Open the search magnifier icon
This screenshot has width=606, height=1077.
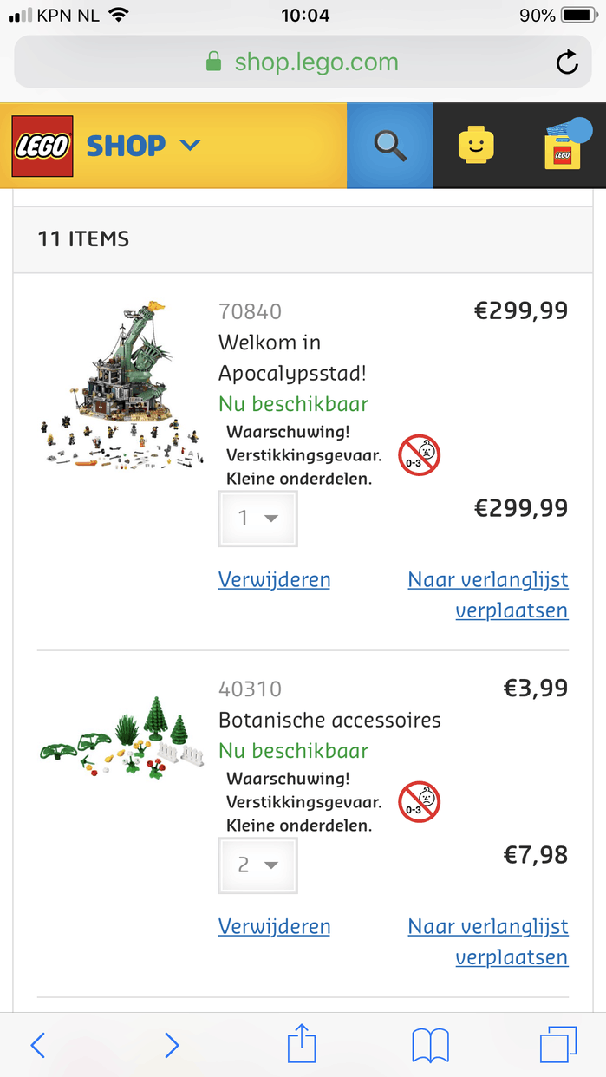click(x=390, y=146)
